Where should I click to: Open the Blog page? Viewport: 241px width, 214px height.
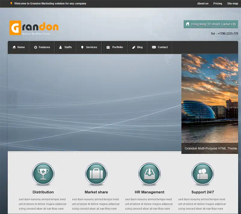137,47
